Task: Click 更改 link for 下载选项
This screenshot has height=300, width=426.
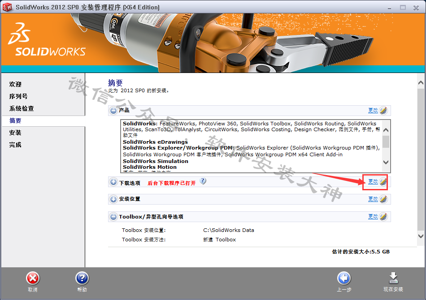Action: click(373, 181)
